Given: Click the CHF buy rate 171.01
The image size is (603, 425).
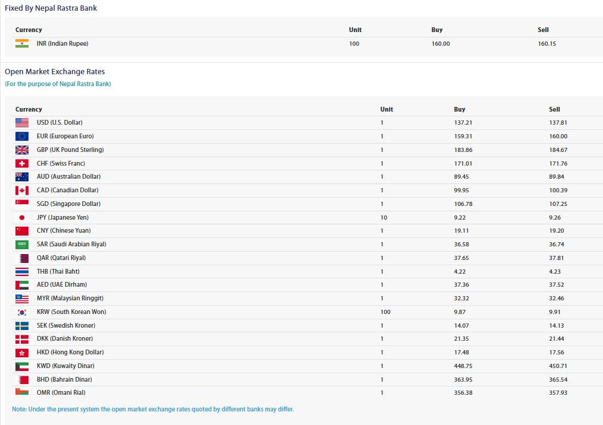Looking at the screenshot, I should tap(463, 164).
